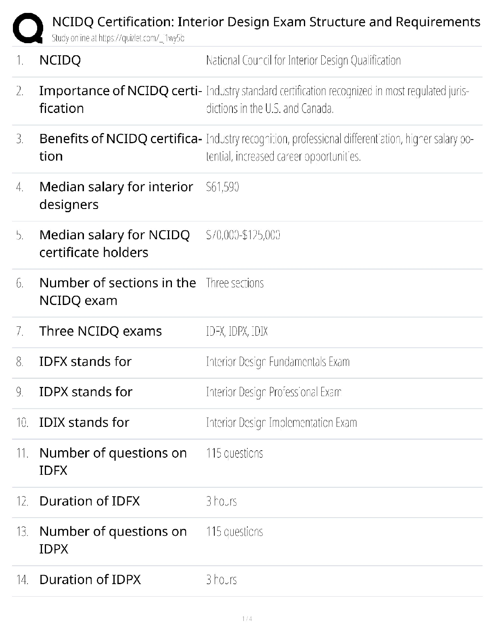Screen dimensions: 494x639
Task: Select the IDIX stands for term
Action: [x=84, y=422]
